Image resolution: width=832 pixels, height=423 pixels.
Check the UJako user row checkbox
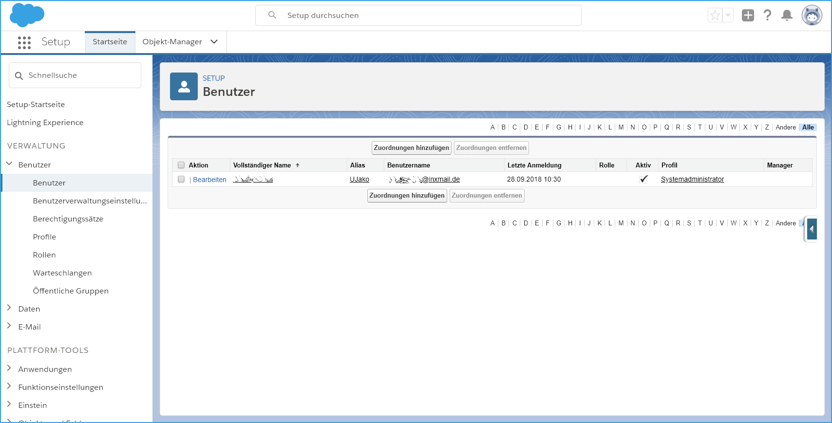click(x=181, y=179)
